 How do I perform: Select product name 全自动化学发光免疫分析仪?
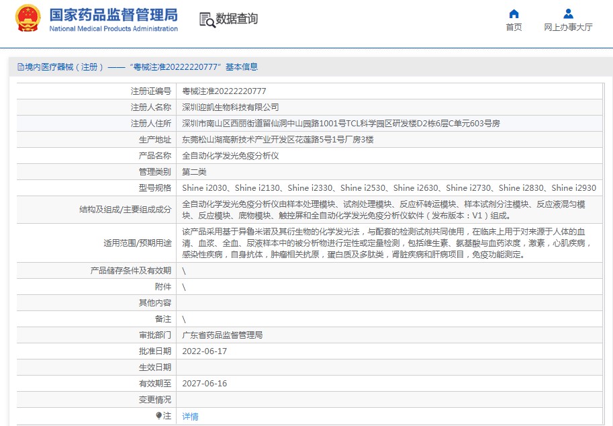pos(230,156)
